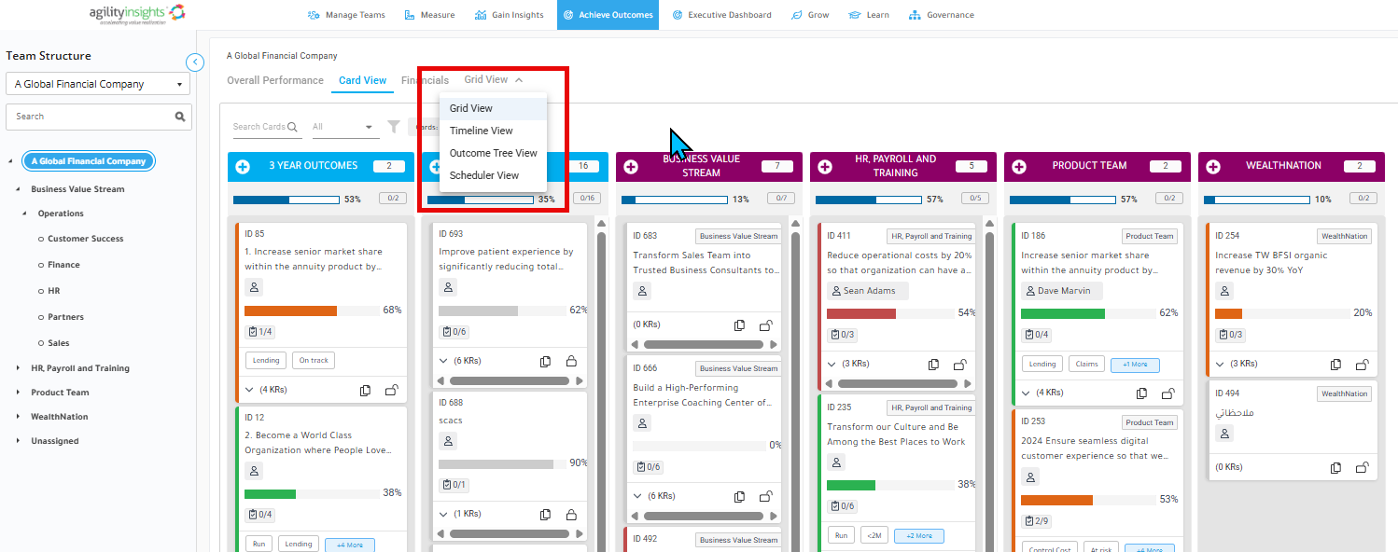Click the search icon beside Search Cards
This screenshot has width=1398, height=552.
293,128
